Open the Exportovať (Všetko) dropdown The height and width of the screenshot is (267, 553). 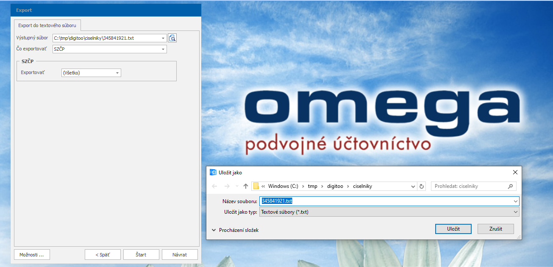coord(118,73)
